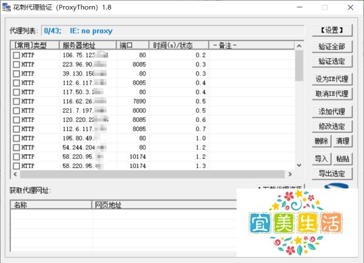Click the horizontal scroll right arrow
The height and width of the screenshot is (263, 364).
290,174
